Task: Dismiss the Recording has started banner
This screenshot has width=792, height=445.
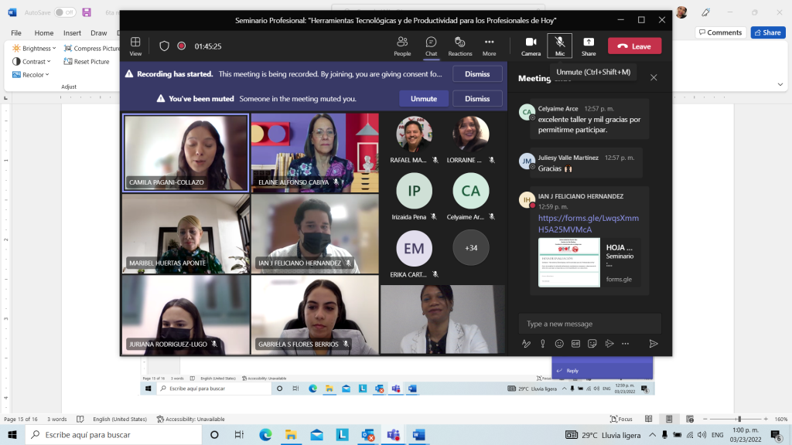Action: [477, 73]
